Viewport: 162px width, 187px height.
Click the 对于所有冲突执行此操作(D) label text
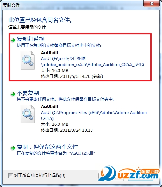click(x=40, y=176)
